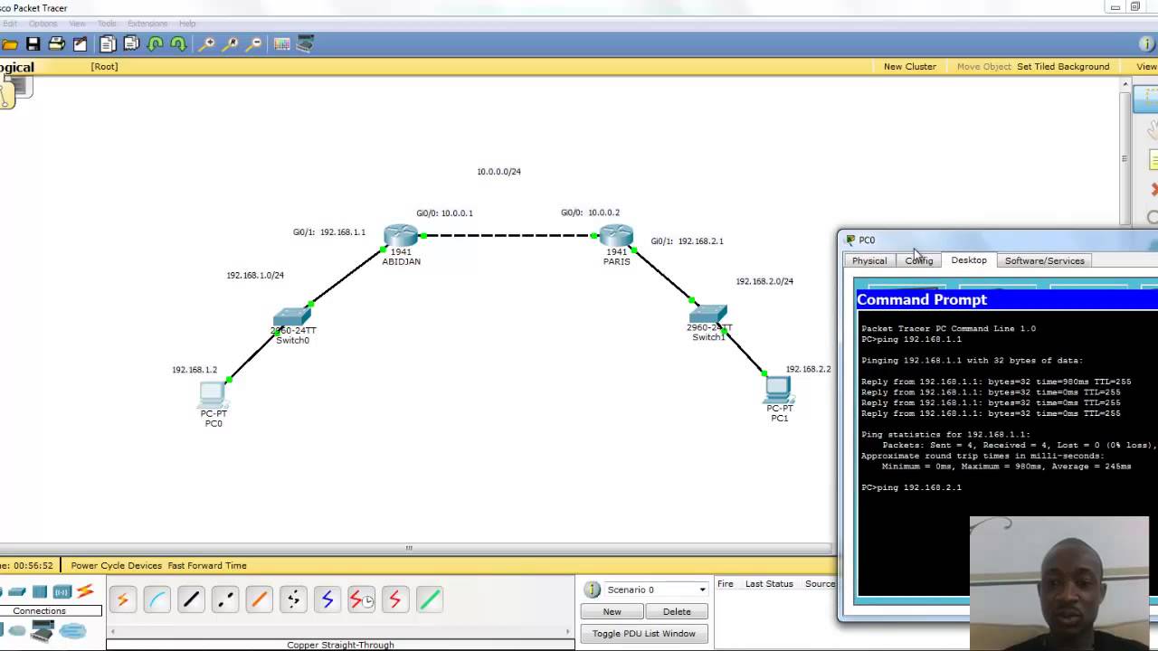
Task: Open the Tools menu
Action: pyautogui.click(x=107, y=24)
